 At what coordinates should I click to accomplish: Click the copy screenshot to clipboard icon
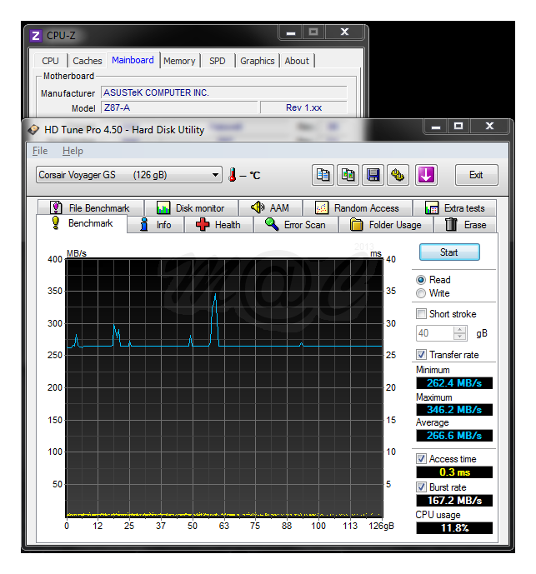point(348,175)
